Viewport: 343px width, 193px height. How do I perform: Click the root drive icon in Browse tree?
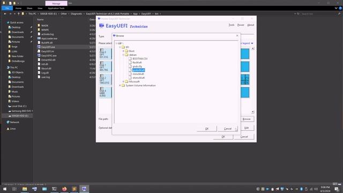tap(120, 43)
